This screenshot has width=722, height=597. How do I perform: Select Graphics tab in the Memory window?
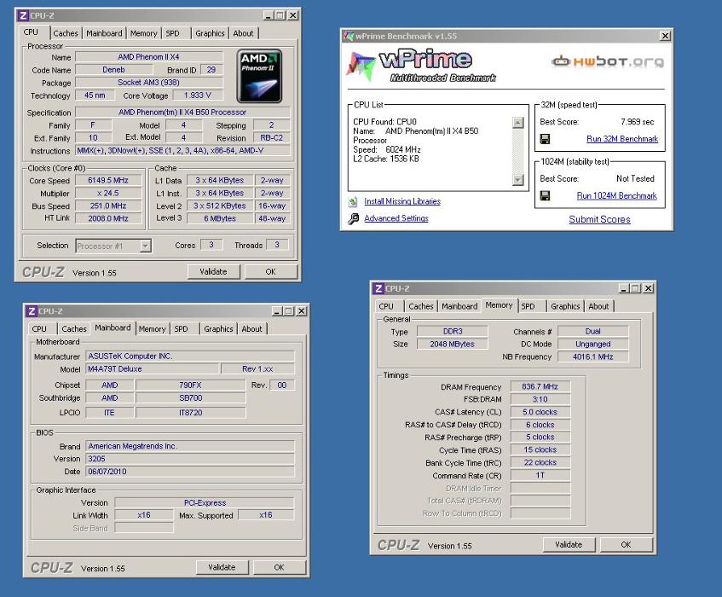pyautogui.click(x=565, y=306)
